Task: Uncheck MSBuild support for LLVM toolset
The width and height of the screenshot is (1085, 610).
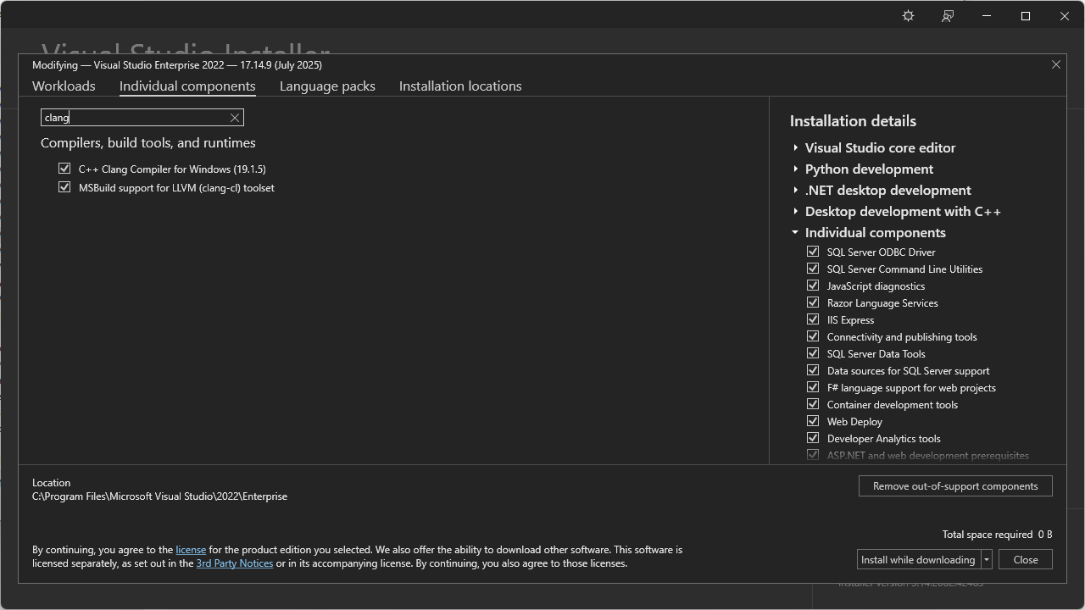Action: 64,187
